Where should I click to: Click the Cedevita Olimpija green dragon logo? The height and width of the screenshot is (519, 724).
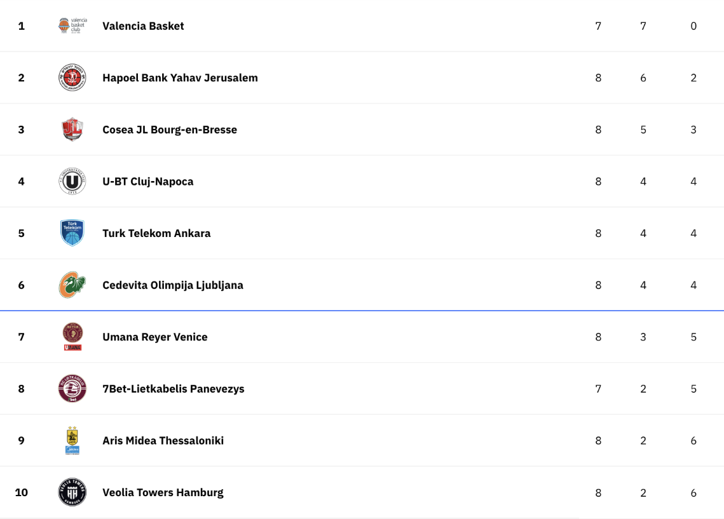[x=72, y=285]
